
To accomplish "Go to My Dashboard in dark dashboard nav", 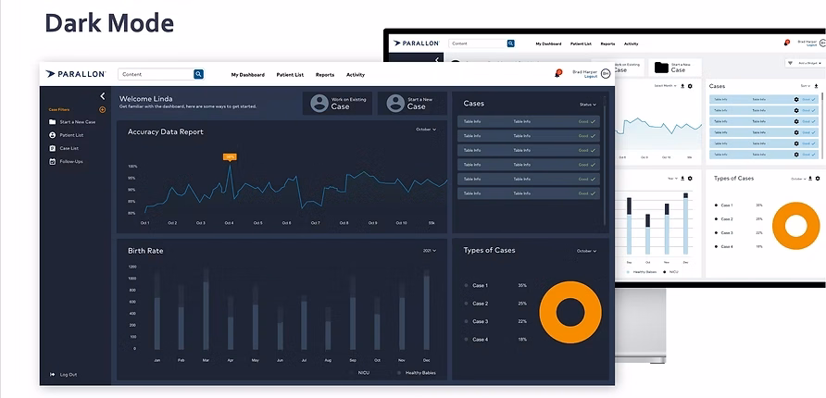I will (247, 75).
